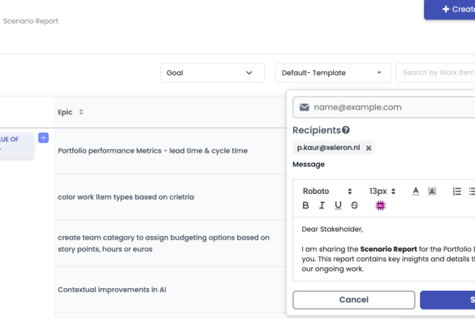
Task: Insert a numbered list in the message
Action: [457, 191]
